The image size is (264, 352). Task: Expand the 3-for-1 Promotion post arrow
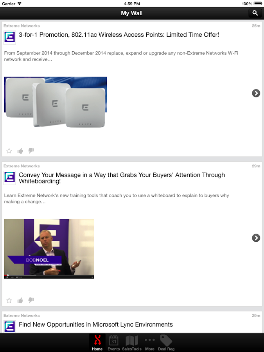pos(256,93)
